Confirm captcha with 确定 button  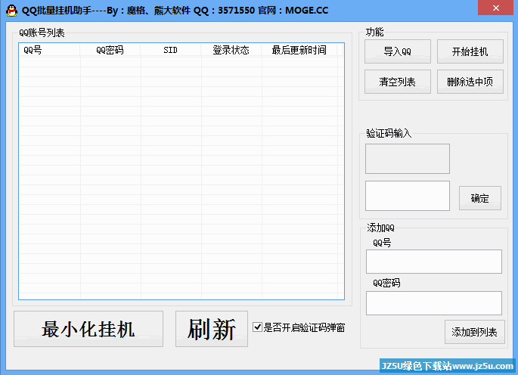point(479,198)
